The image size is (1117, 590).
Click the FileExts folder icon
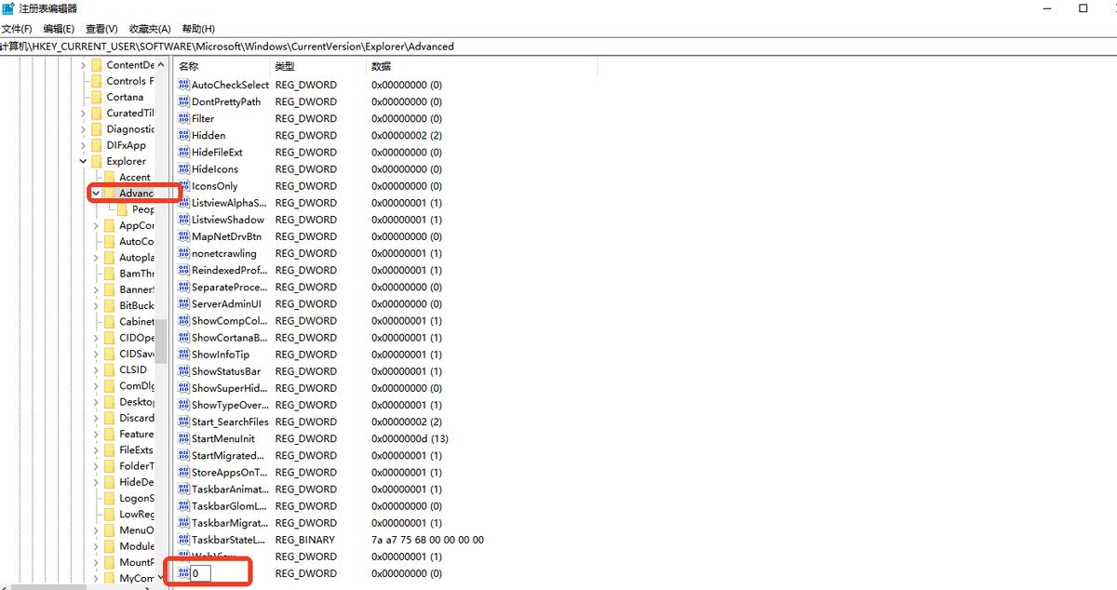point(110,449)
